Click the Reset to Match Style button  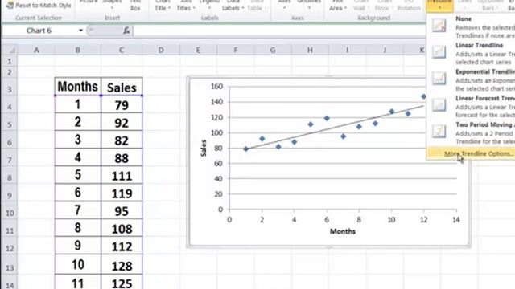click(x=39, y=6)
